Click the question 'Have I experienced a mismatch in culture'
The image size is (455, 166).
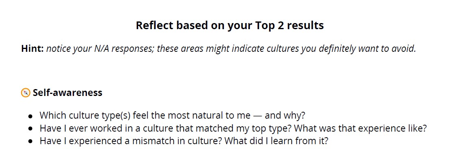[184, 141]
